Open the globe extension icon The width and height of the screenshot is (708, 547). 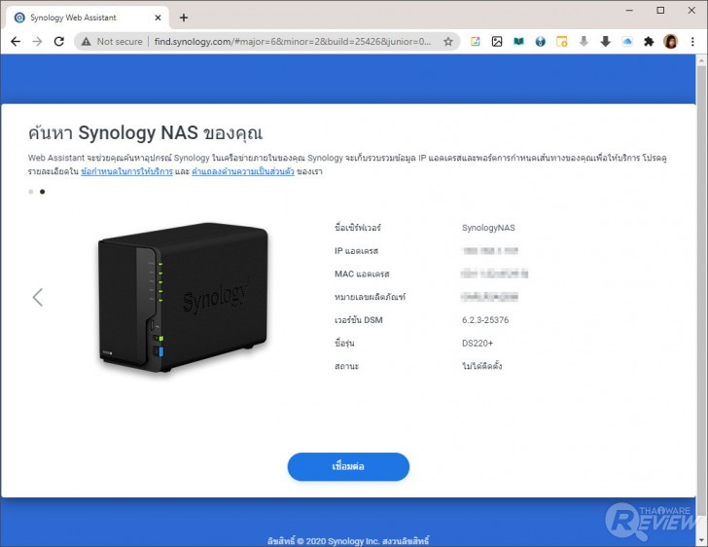[x=541, y=42]
